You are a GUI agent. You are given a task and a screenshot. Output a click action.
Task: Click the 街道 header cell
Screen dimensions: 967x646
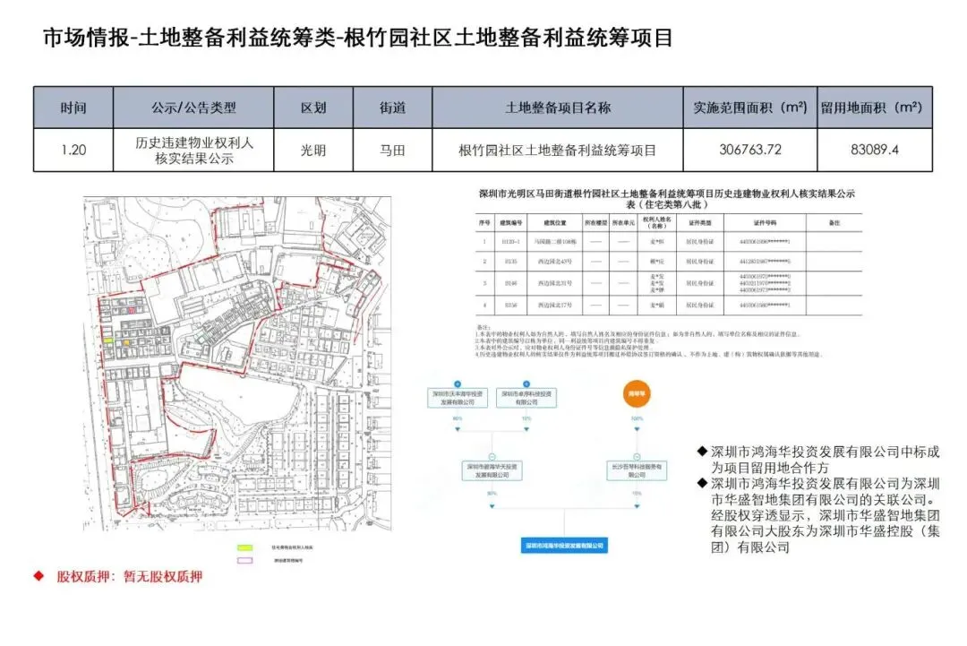[x=393, y=108]
